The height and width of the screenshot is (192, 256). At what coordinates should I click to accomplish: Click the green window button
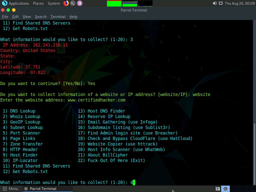8,10
